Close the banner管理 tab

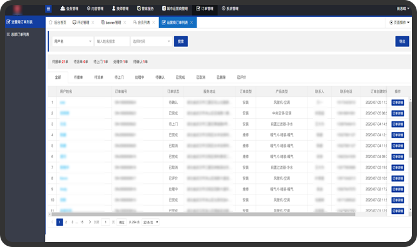(125, 23)
